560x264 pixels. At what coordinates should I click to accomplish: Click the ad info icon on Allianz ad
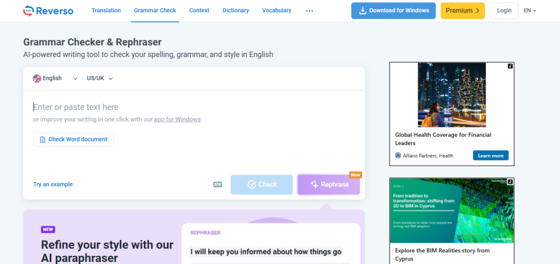[x=510, y=66]
